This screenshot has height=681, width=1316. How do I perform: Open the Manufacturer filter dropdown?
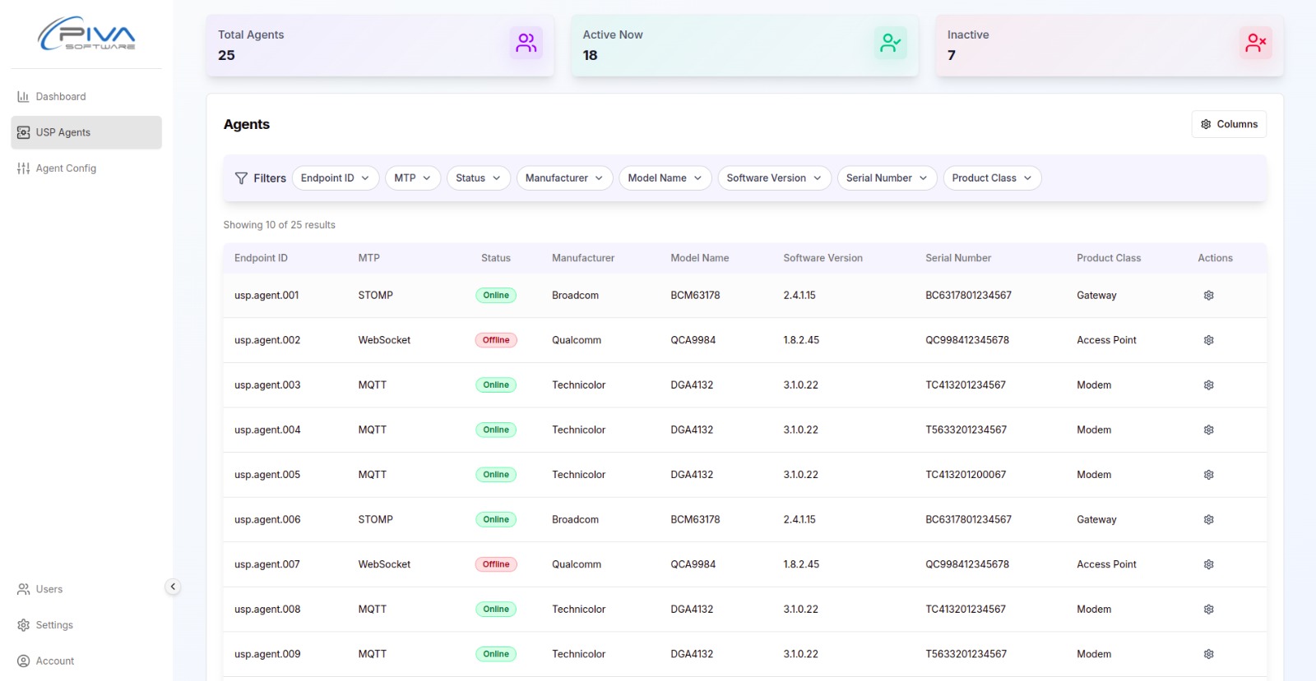pyautogui.click(x=564, y=178)
